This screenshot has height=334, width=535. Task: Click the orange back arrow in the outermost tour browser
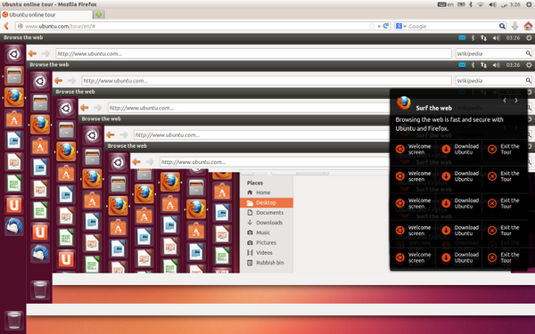click(x=32, y=53)
